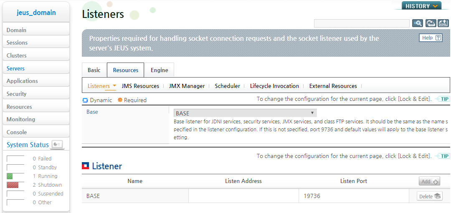451x213 pixels.
Task: Click the Dynamic legend icon
Action: (x=85, y=100)
